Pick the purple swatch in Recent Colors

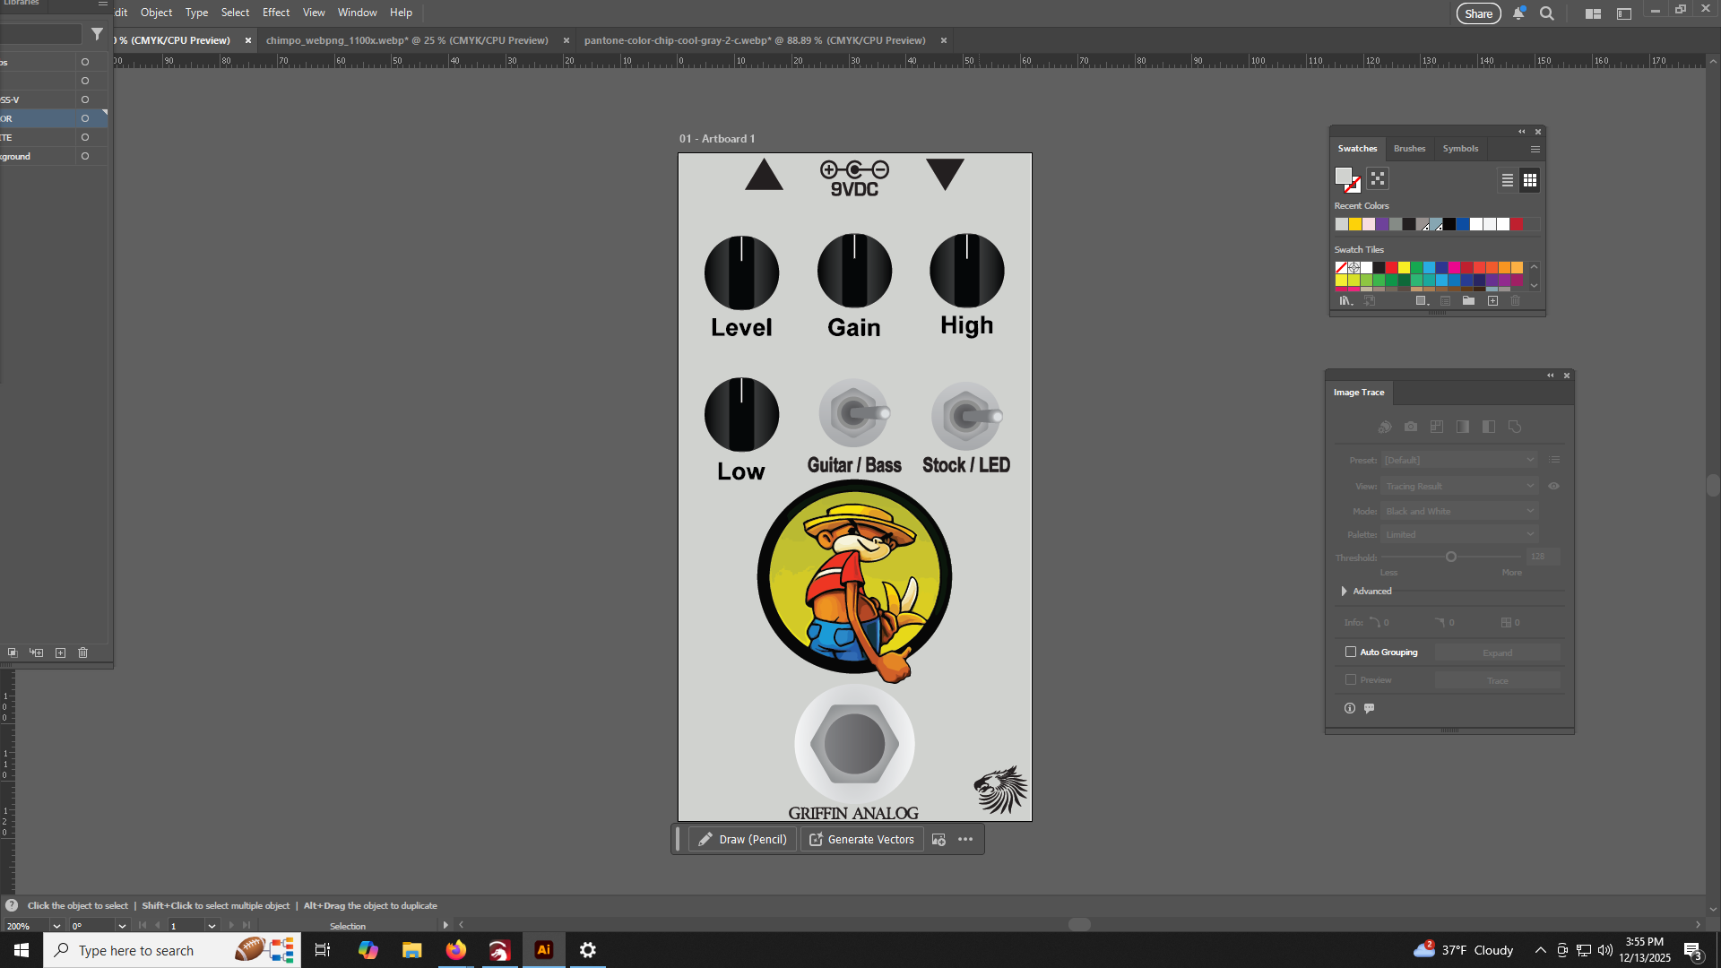point(1382,225)
